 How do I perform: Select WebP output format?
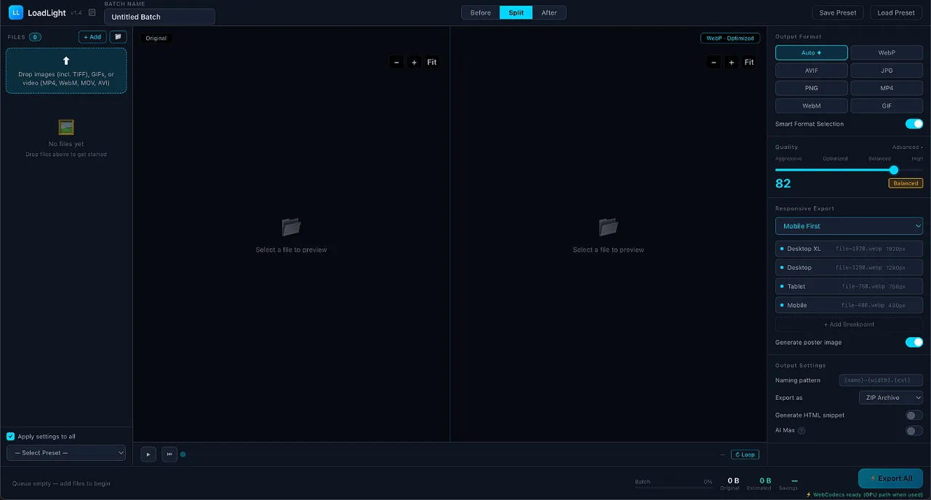tap(887, 53)
